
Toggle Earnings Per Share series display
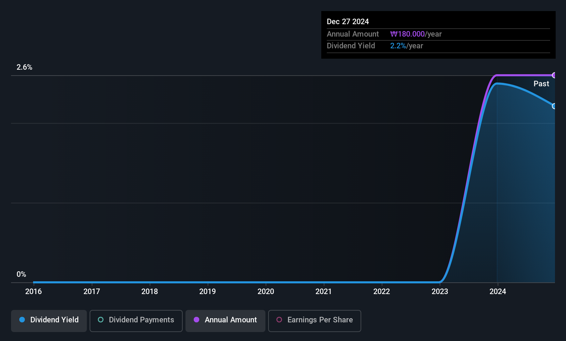[314, 320]
